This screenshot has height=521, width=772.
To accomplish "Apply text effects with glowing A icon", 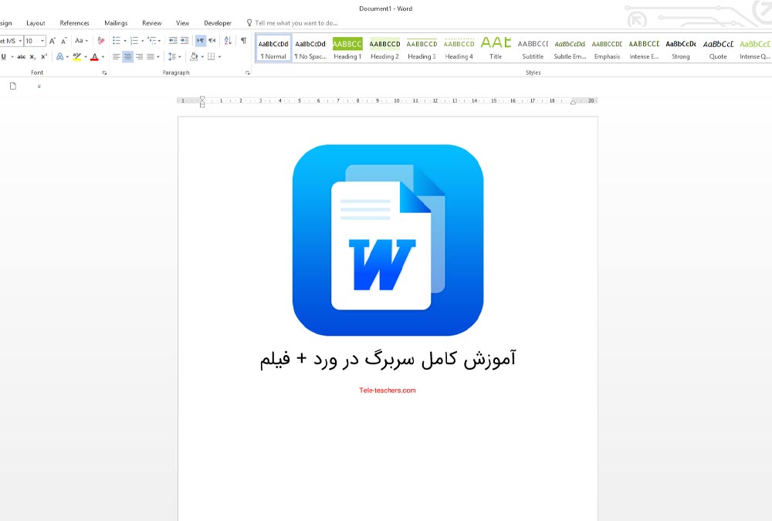I will click(x=59, y=56).
